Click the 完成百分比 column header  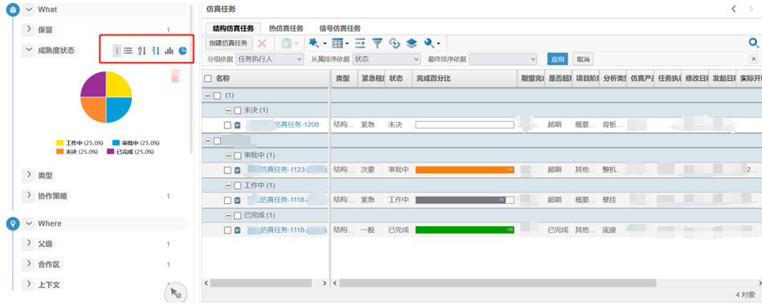coord(465,78)
